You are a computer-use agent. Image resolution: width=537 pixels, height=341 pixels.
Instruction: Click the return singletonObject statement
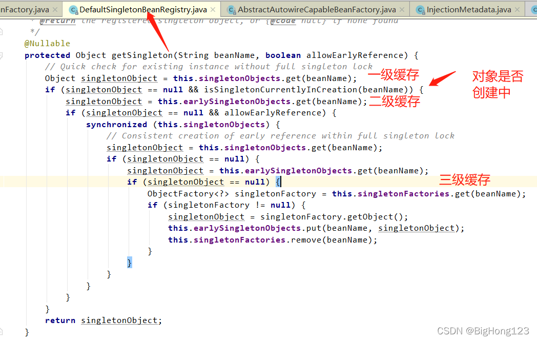click(x=103, y=320)
